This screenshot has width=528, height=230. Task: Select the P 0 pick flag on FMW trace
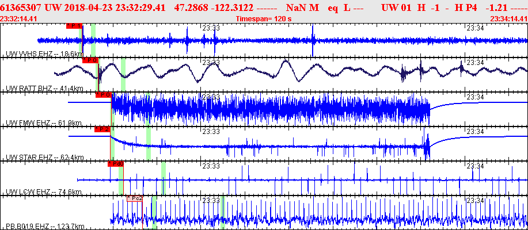(104, 95)
